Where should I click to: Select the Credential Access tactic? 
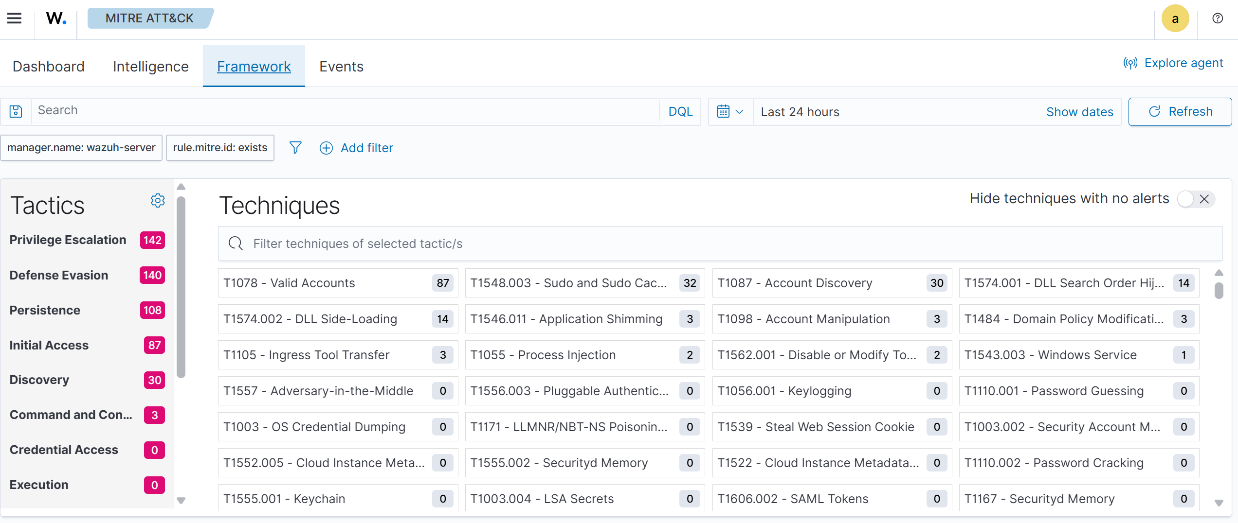tap(87, 450)
